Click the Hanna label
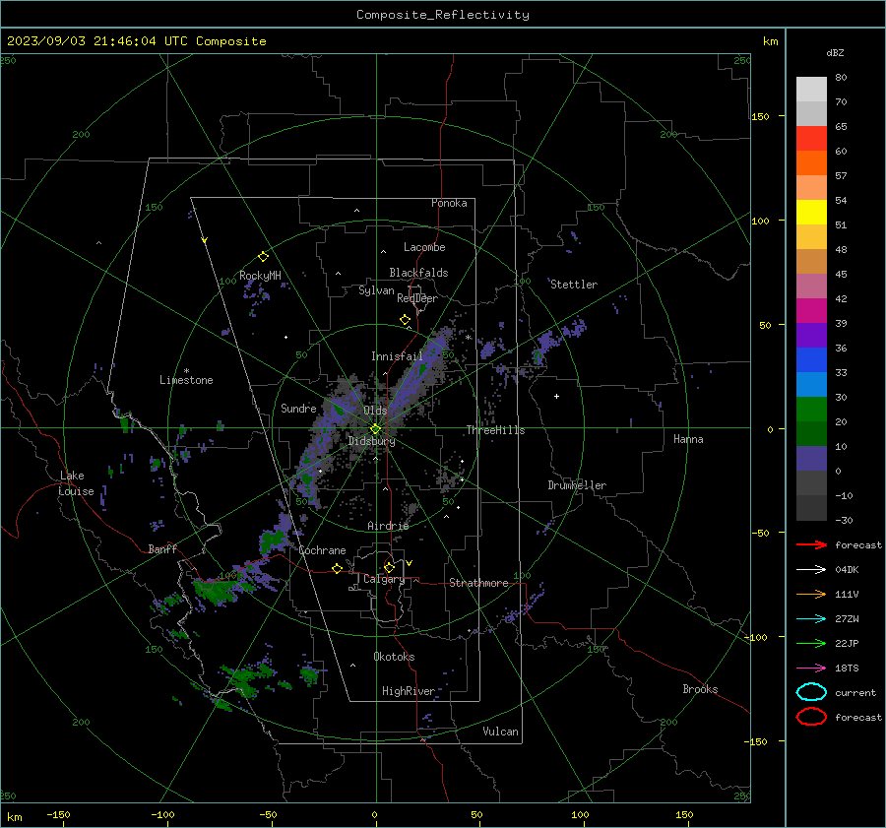This screenshot has width=886, height=828. click(x=688, y=439)
